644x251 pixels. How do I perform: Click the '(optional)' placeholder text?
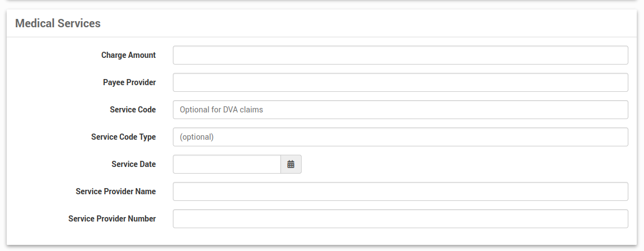pyautogui.click(x=197, y=137)
